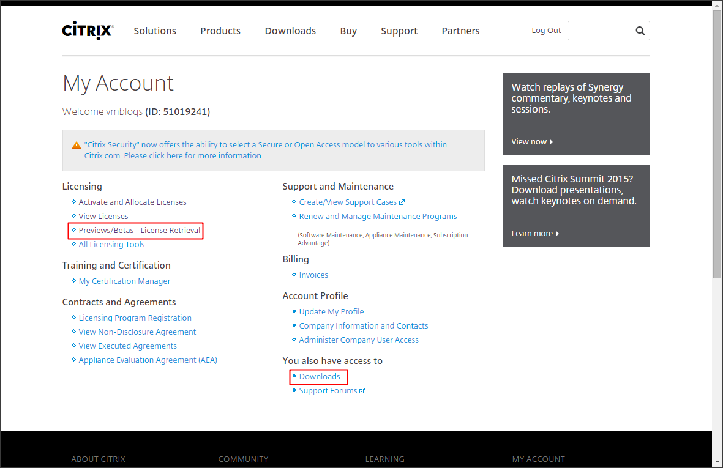Click View now on Synergy banner
The image size is (723, 468).
(531, 142)
